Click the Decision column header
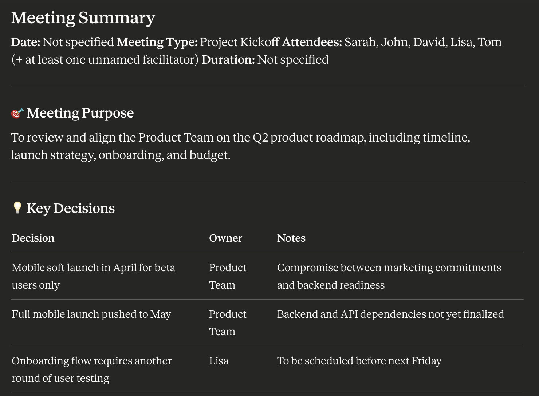 (x=33, y=238)
